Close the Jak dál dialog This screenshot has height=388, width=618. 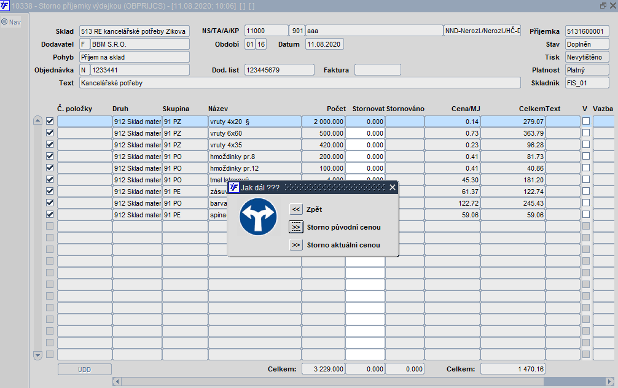pyautogui.click(x=392, y=187)
